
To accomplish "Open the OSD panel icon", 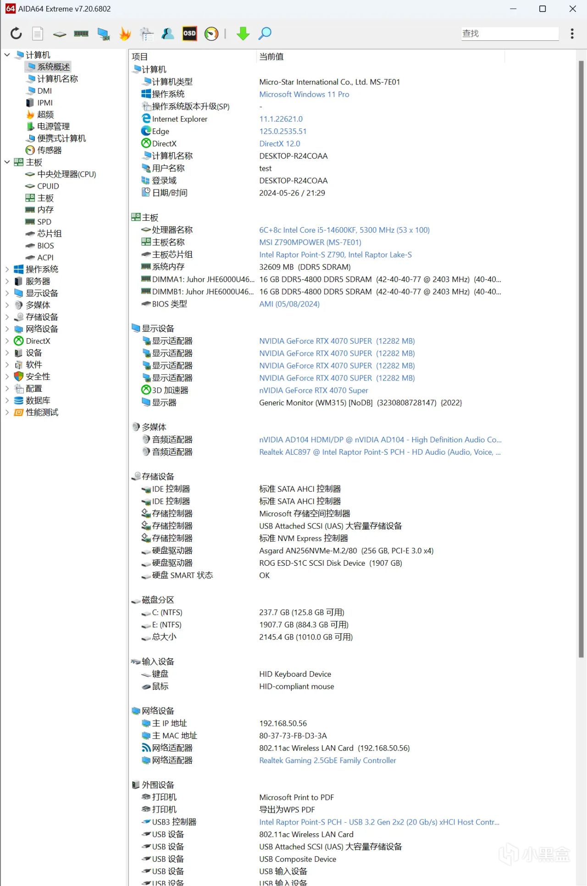I will (x=189, y=33).
